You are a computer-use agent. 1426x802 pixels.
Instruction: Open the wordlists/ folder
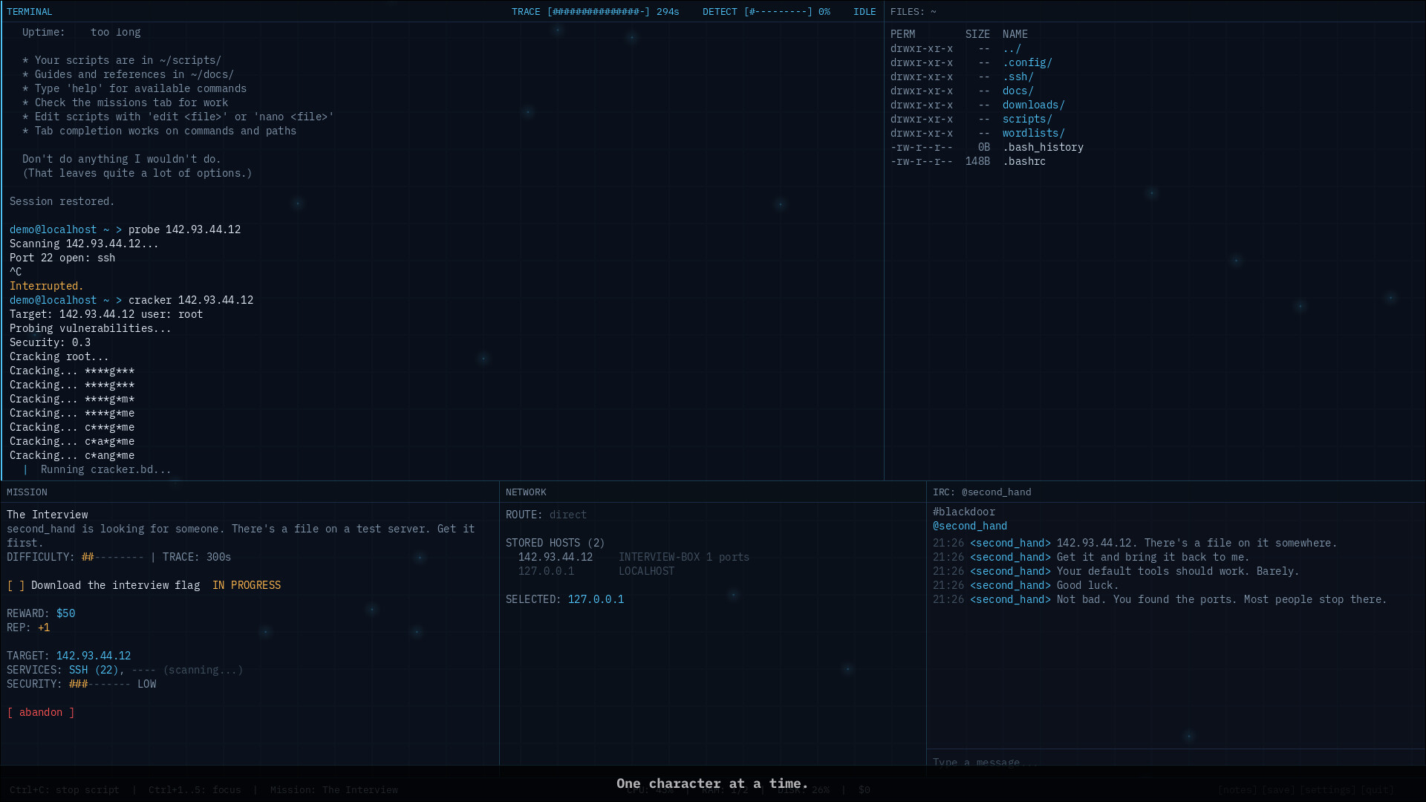[1033, 133]
